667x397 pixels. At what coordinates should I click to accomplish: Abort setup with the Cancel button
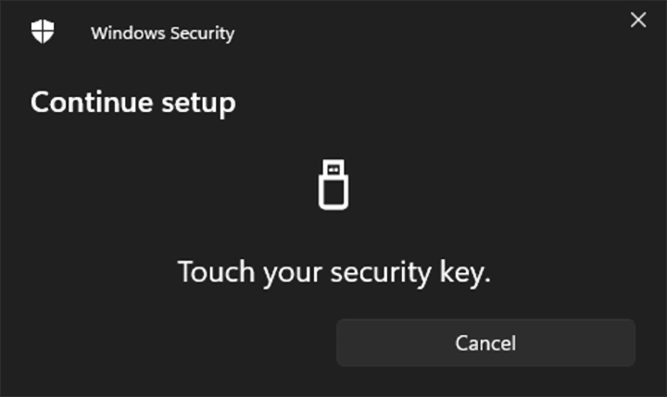(485, 343)
